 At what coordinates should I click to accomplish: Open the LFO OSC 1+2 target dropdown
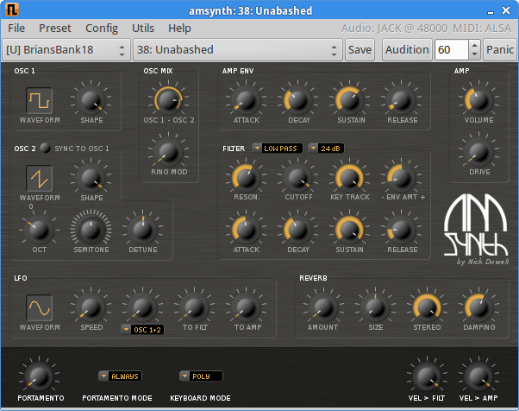click(x=142, y=330)
